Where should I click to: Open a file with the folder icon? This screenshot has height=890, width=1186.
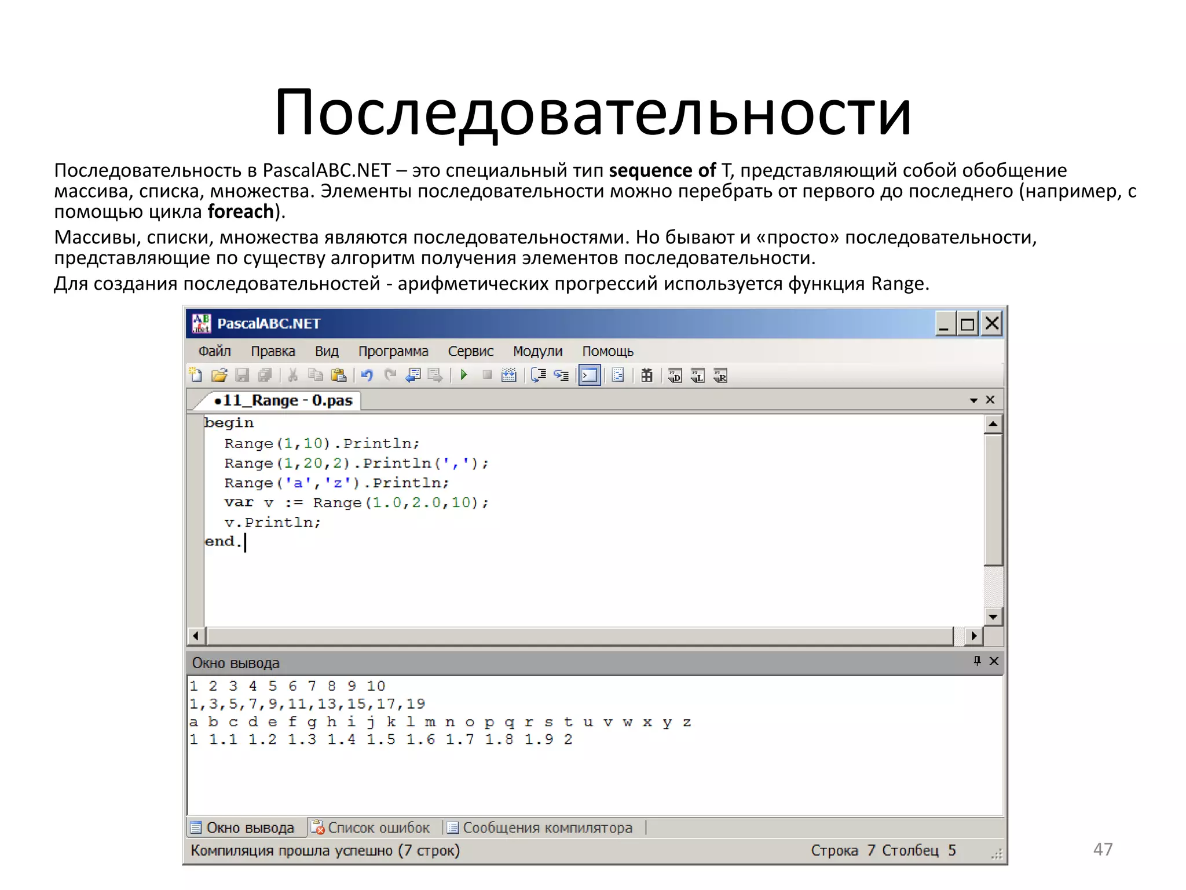pyautogui.click(x=219, y=375)
